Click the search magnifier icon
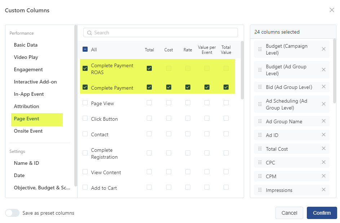This screenshot has width=340, height=223. click(89, 33)
